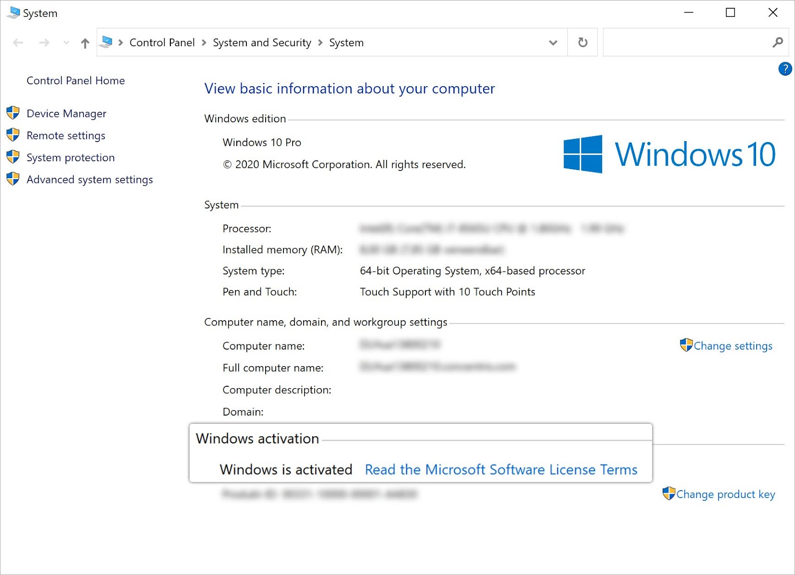Click the Windows 10 logo
This screenshot has height=575, width=795.
(669, 154)
